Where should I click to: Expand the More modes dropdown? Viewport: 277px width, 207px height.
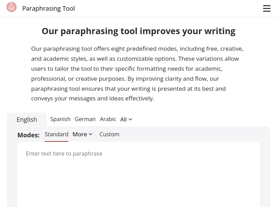pos(82,134)
